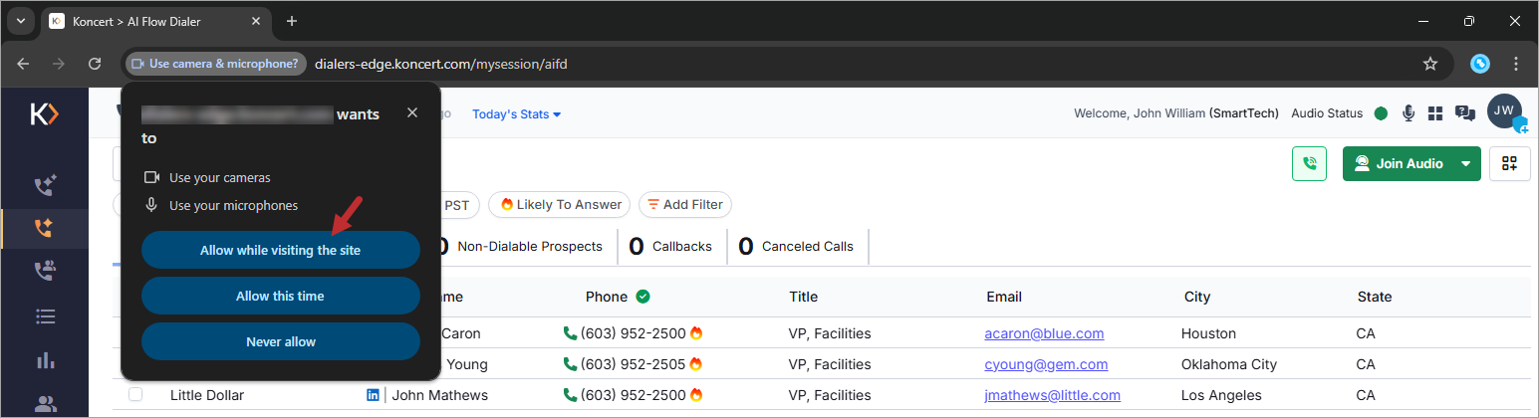Image resolution: width=1539 pixels, height=418 pixels.
Task: Click the microphone icon next to Audio Status
Action: (x=1409, y=113)
